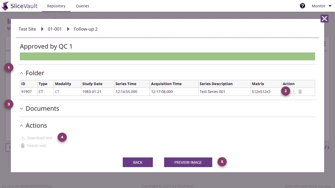Click the download icon in the Action column

293,92
